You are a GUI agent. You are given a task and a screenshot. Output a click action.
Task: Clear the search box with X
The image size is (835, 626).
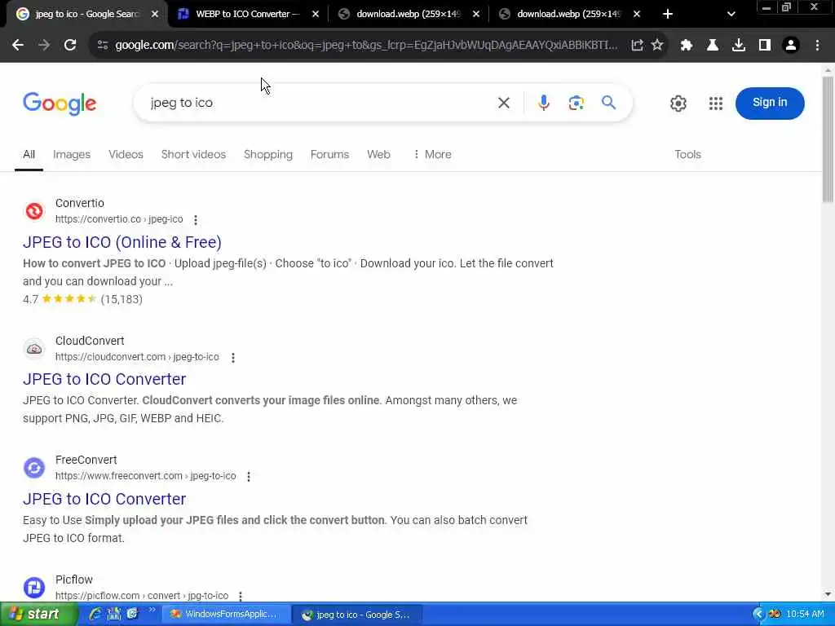tap(504, 103)
